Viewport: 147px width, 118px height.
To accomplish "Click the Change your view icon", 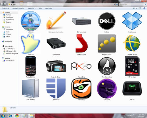I will click(x=134, y=8).
